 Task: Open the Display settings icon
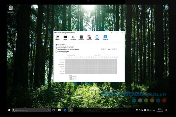(65, 37)
